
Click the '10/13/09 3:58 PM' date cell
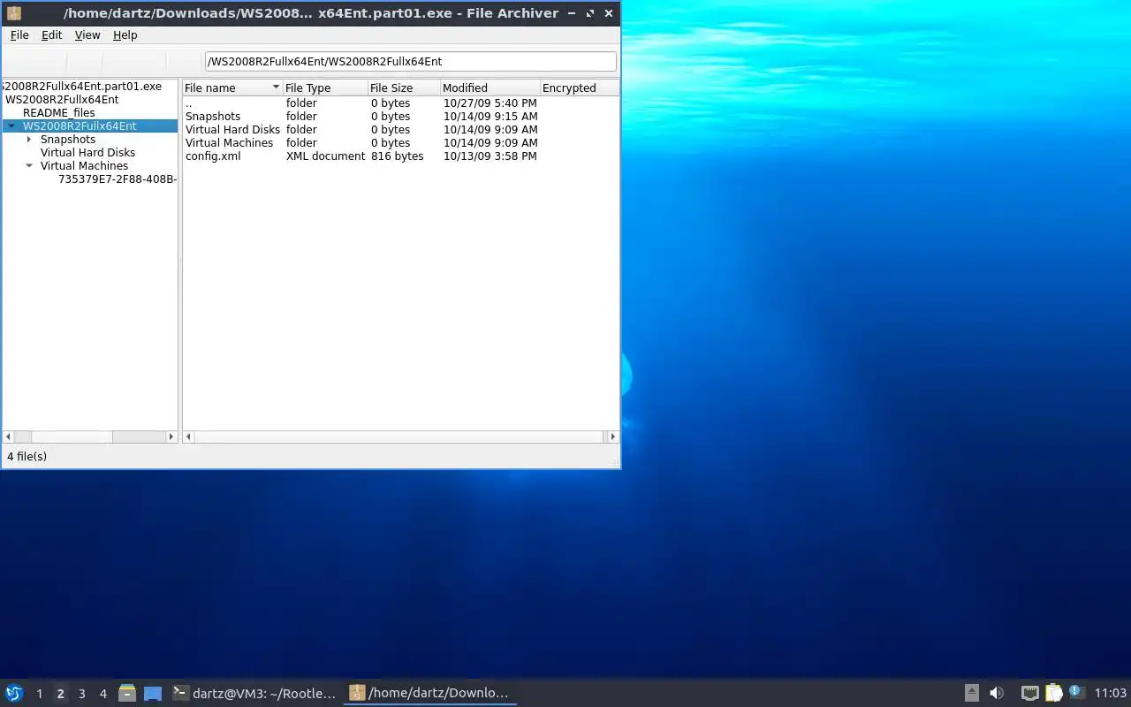point(490,156)
